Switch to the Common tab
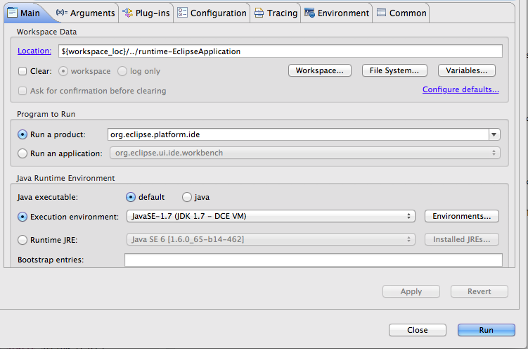The width and height of the screenshot is (528, 349). (401, 13)
